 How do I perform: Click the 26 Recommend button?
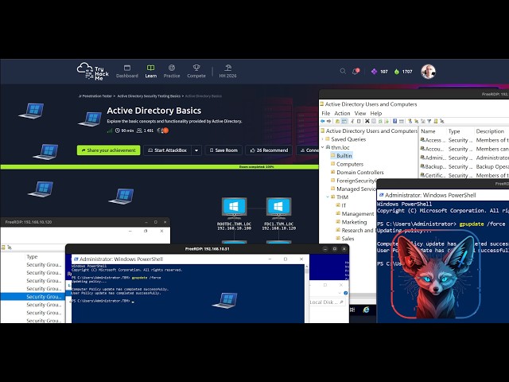269,150
